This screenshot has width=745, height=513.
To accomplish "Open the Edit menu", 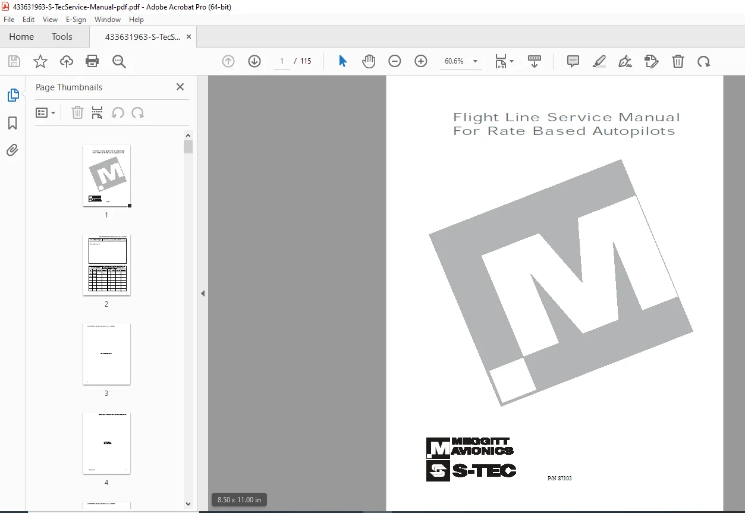I will click(29, 20).
